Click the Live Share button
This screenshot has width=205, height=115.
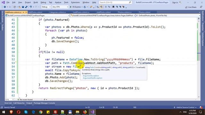click(x=191, y=7)
